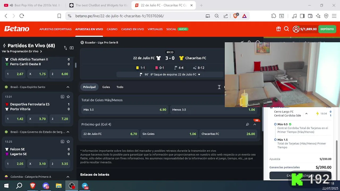Select Porto Vitoria win odds 7.20
The image size is (340, 191).
pos(60,119)
